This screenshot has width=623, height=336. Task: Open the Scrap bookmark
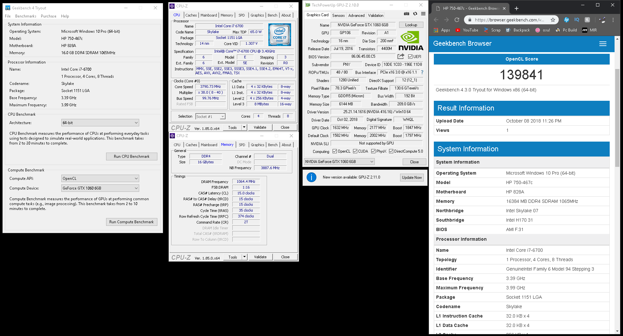[x=492, y=30]
